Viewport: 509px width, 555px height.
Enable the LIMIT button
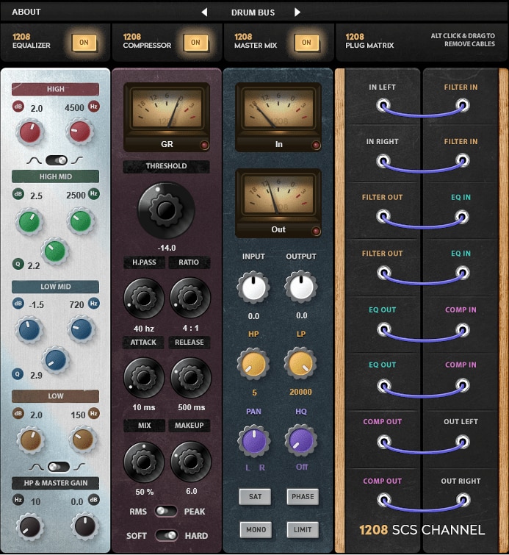[301, 529]
